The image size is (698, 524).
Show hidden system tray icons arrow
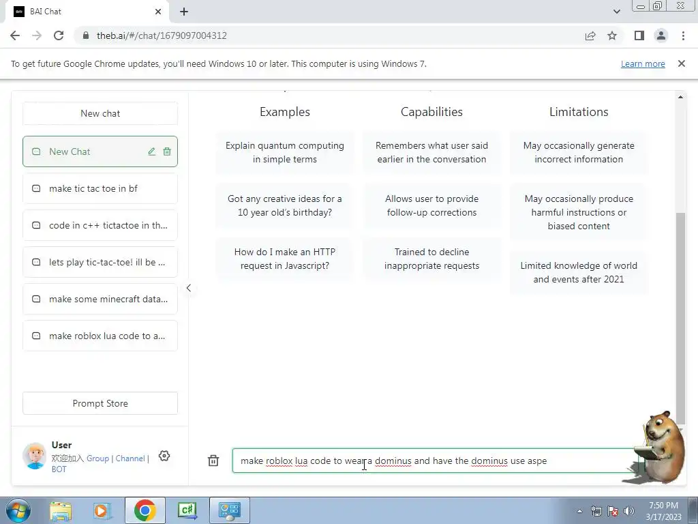579,511
